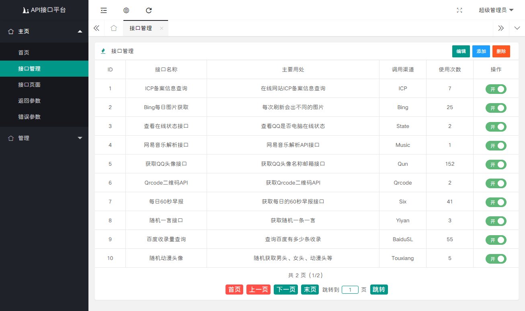
Task: Open the globe website icon
Action: pyautogui.click(x=126, y=10)
